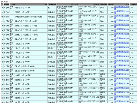
Task: Click the crm column header
Action: point(122,4)
